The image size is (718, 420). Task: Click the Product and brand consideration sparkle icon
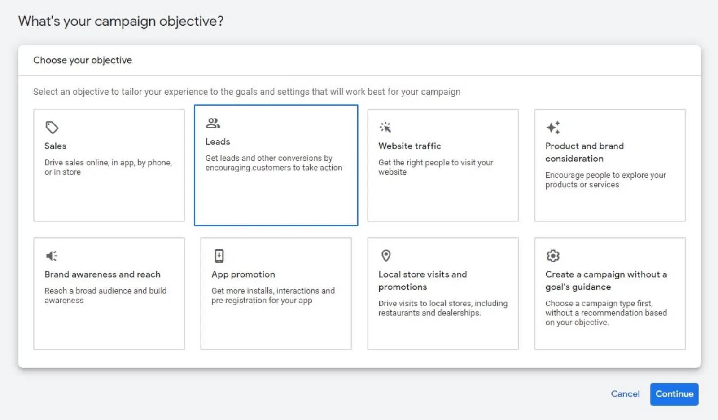[553, 128]
